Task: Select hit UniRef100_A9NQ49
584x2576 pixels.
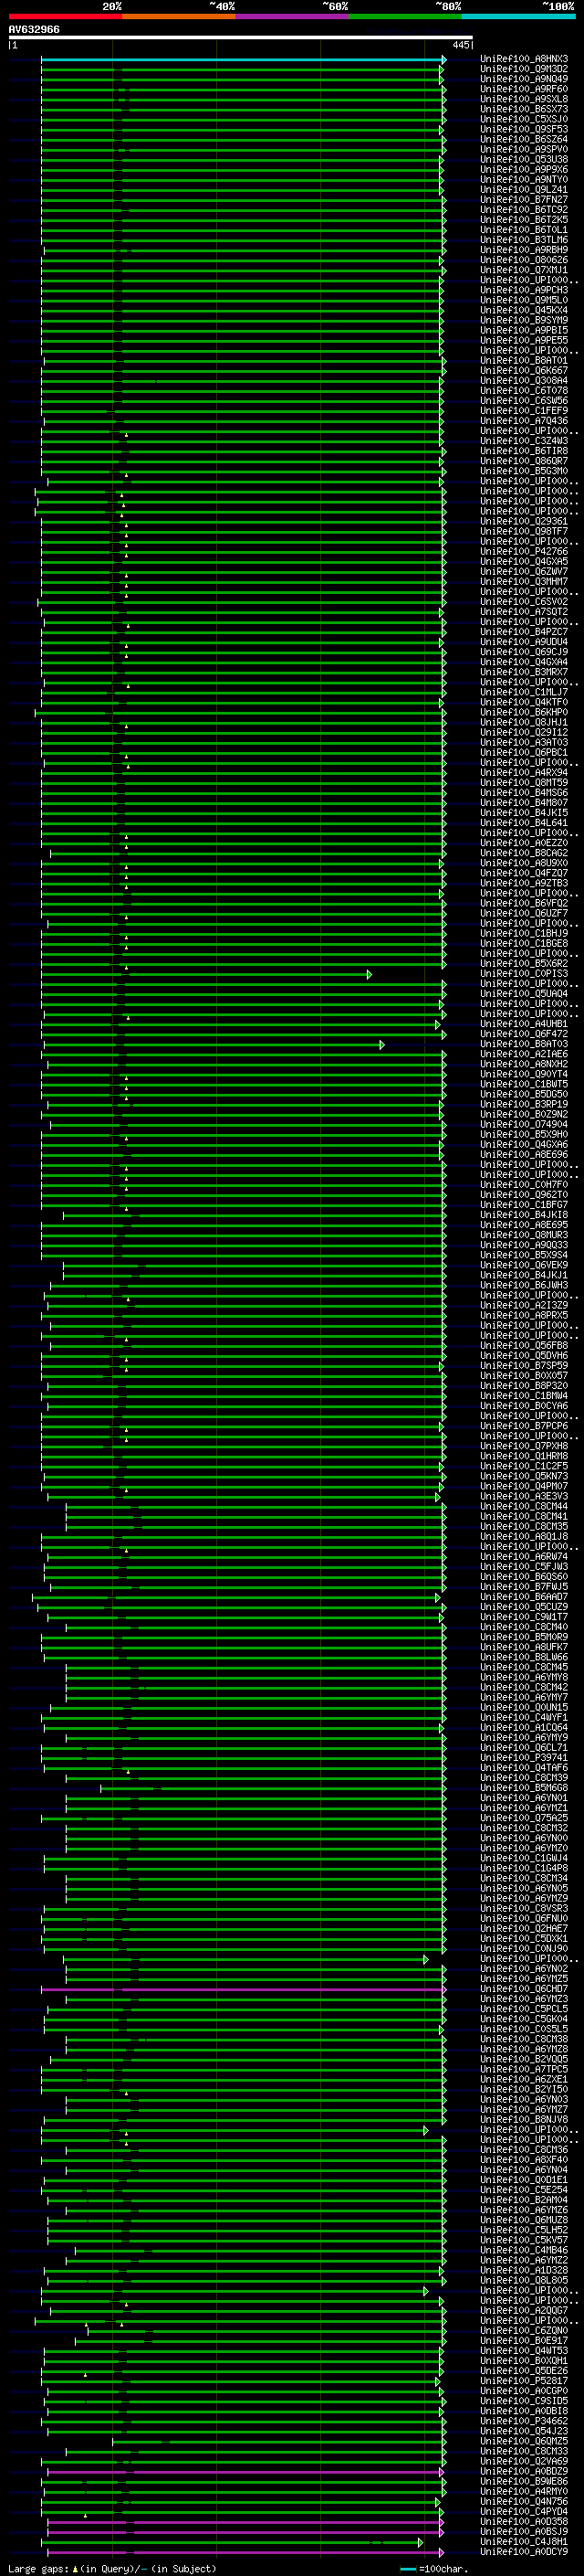Action: (524, 79)
